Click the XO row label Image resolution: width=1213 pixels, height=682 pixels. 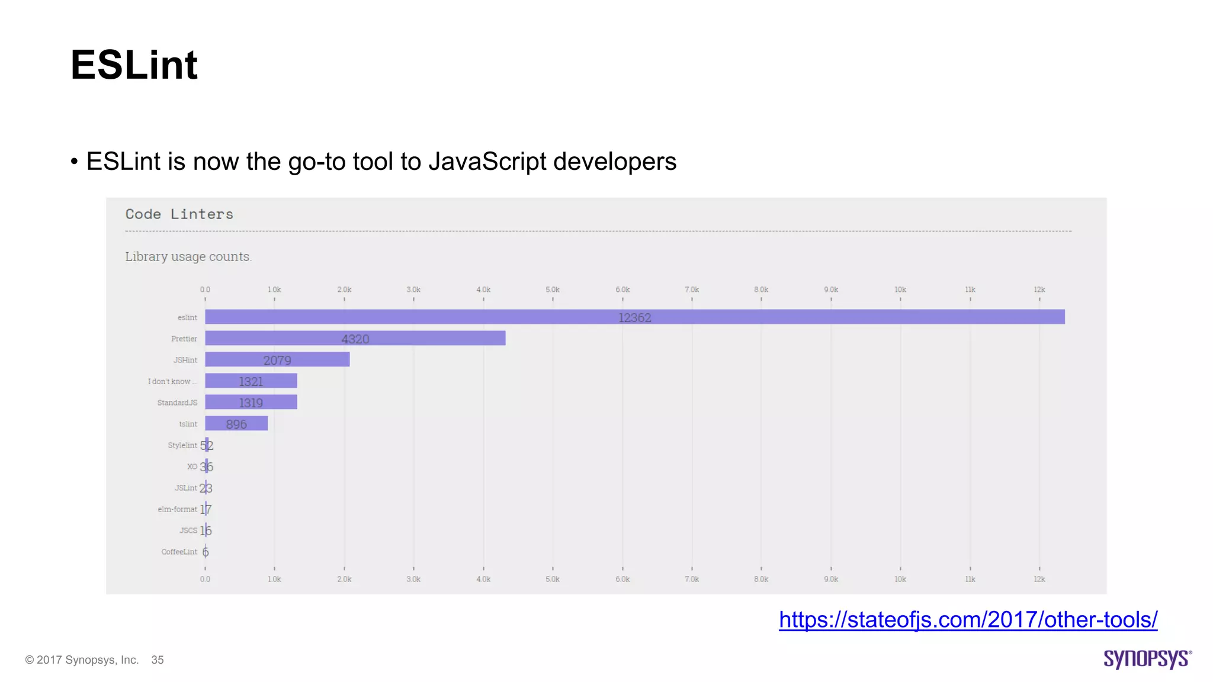[x=192, y=467]
